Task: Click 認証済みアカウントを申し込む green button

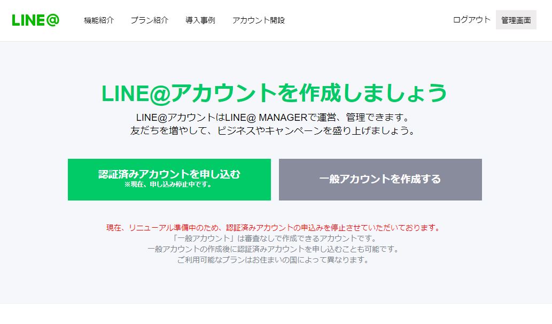Action: pyautogui.click(x=169, y=180)
